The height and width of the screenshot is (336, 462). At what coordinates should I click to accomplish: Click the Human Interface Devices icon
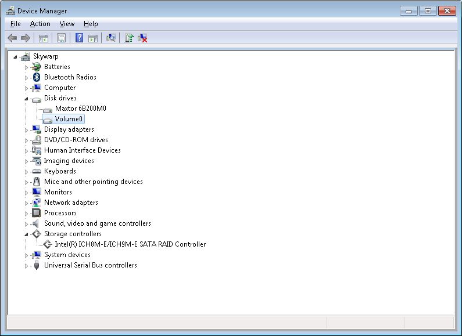click(x=37, y=150)
